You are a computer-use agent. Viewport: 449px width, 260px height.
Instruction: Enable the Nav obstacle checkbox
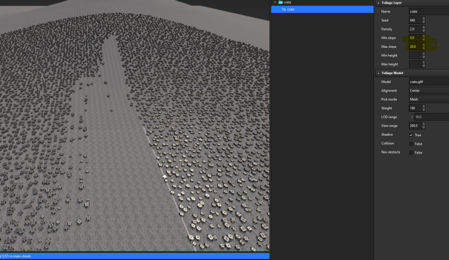tap(411, 152)
